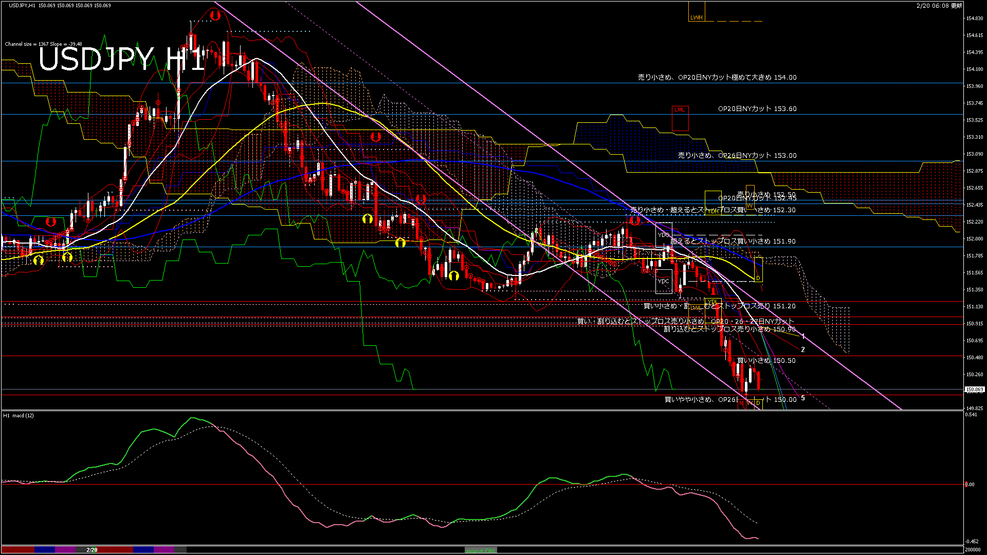
Task: Click projection line label 5
Action: 803,398
